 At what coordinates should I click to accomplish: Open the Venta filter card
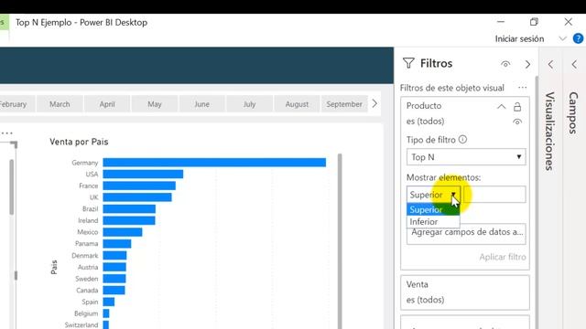(465, 292)
